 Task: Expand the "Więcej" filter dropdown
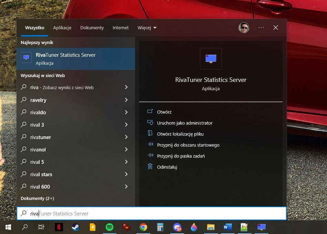click(x=147, y=28)
